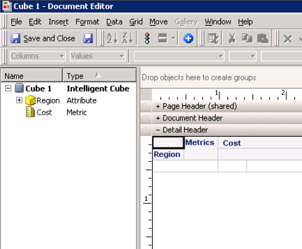Open the Format menu
Image resolution: width=302 pixels, height=249 pixels.
[x=87, y=22]
